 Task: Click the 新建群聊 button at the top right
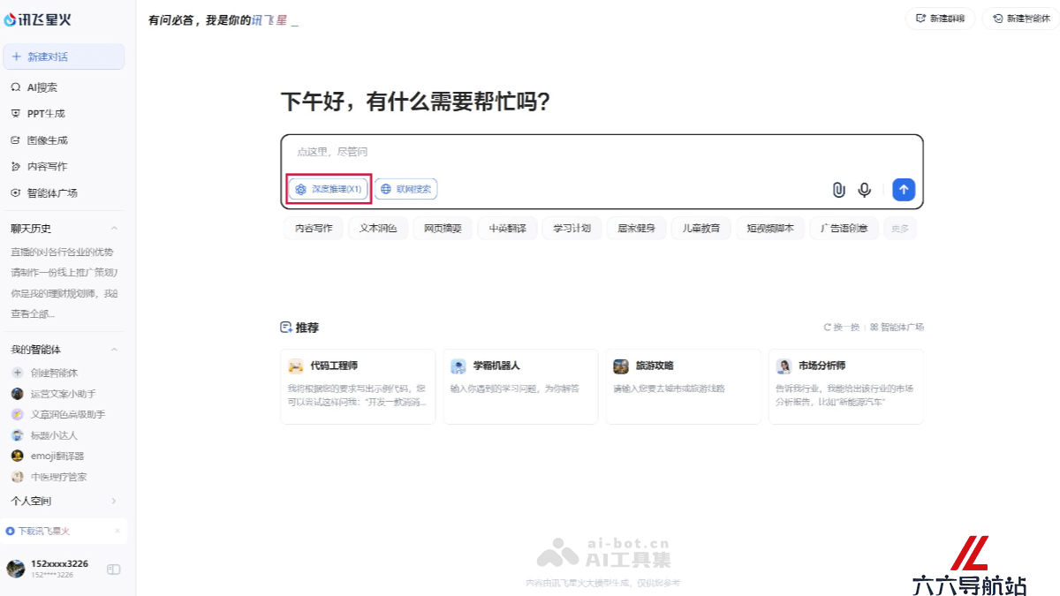point(940,18)
